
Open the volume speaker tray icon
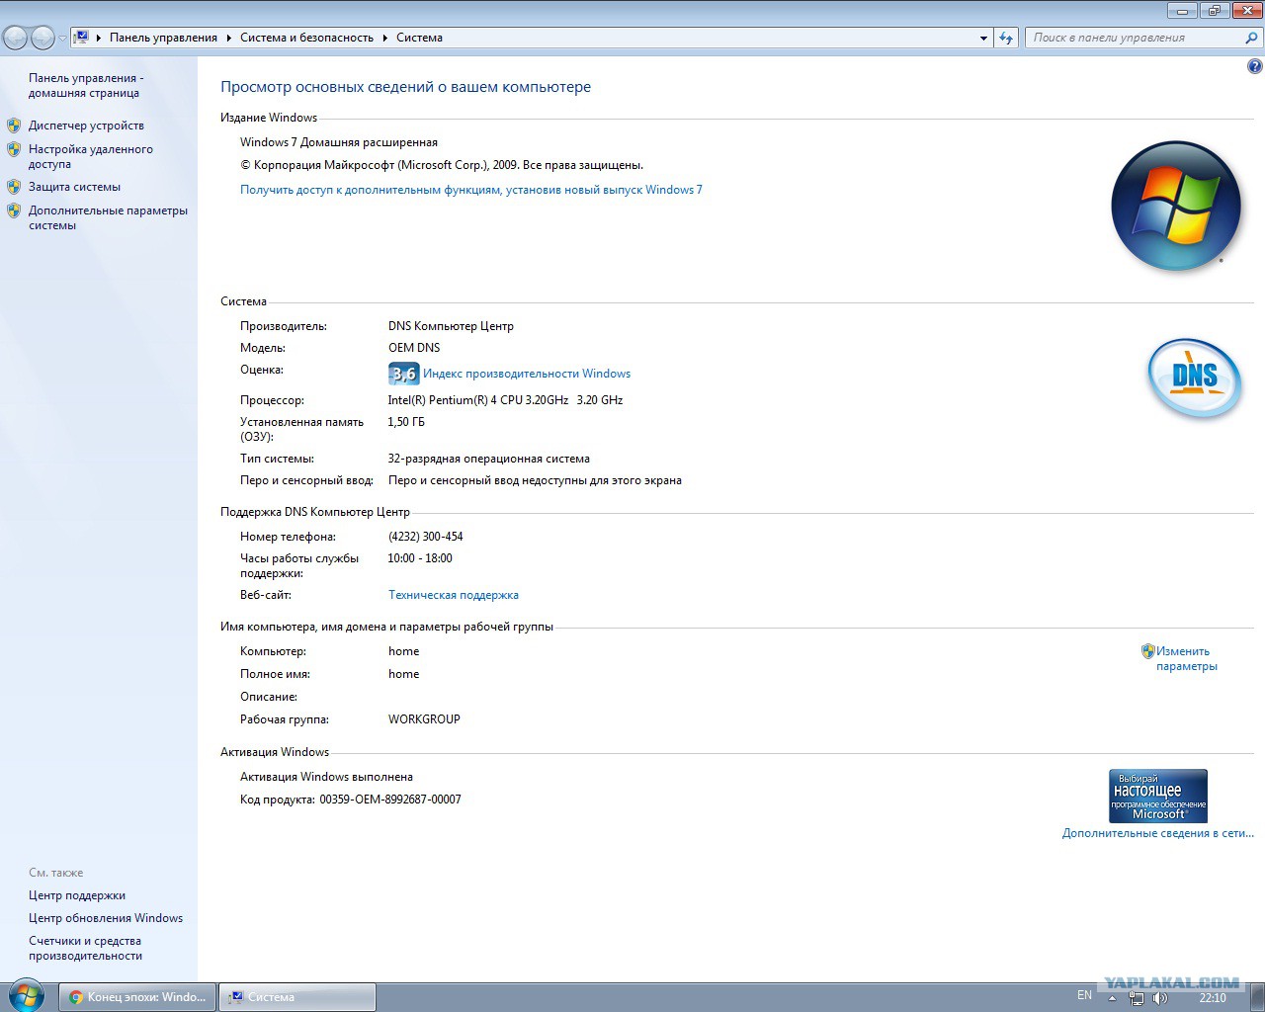(x=1160, y=998)
